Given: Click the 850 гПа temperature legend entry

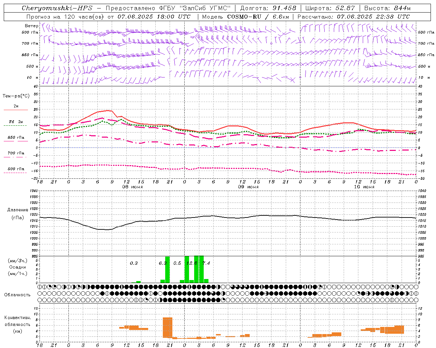Looking at the screenshot, I should 16,138.
